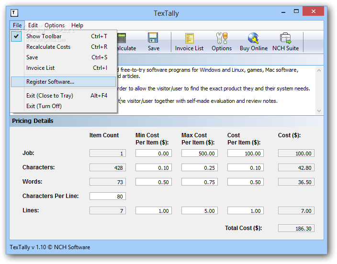Select Register Software... menu item
This screenshot has height=264, width=337.
coord(64,82)
